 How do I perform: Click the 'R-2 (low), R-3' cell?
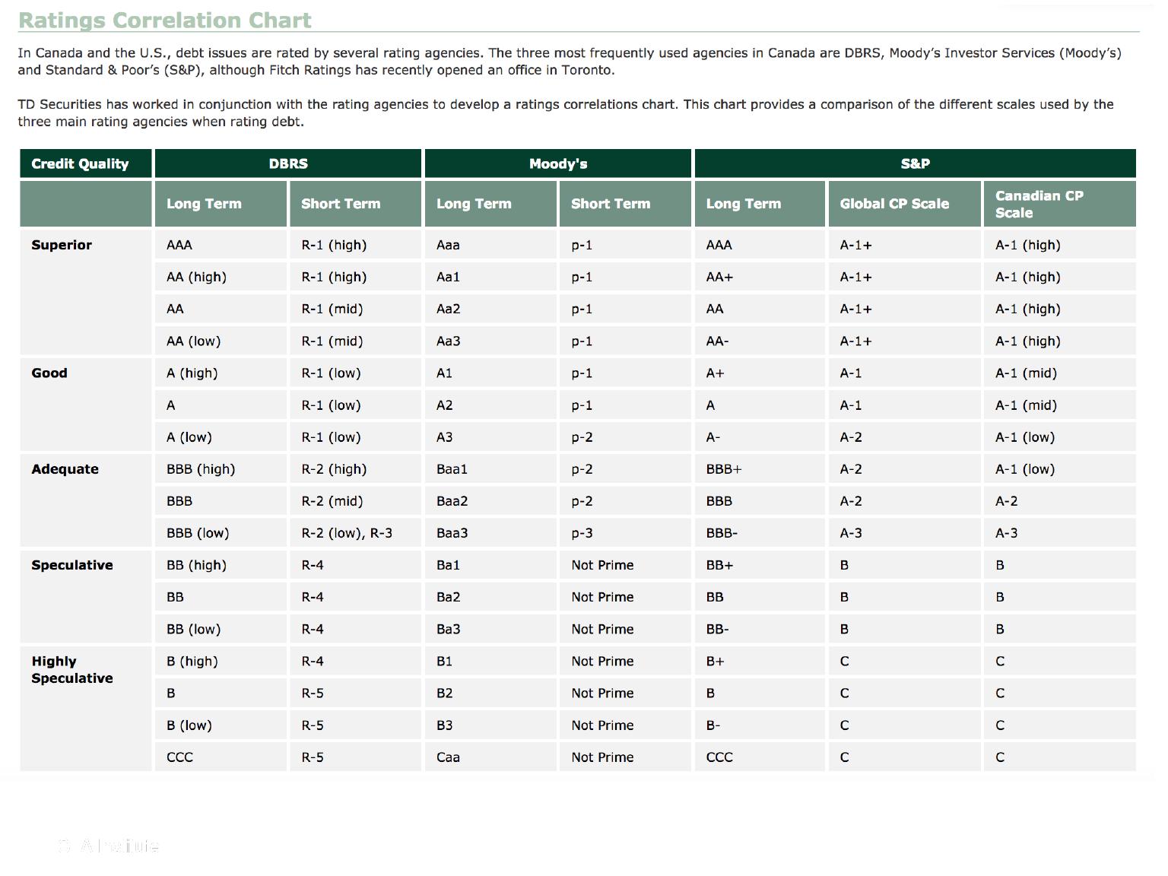click(x=355, y=533)
